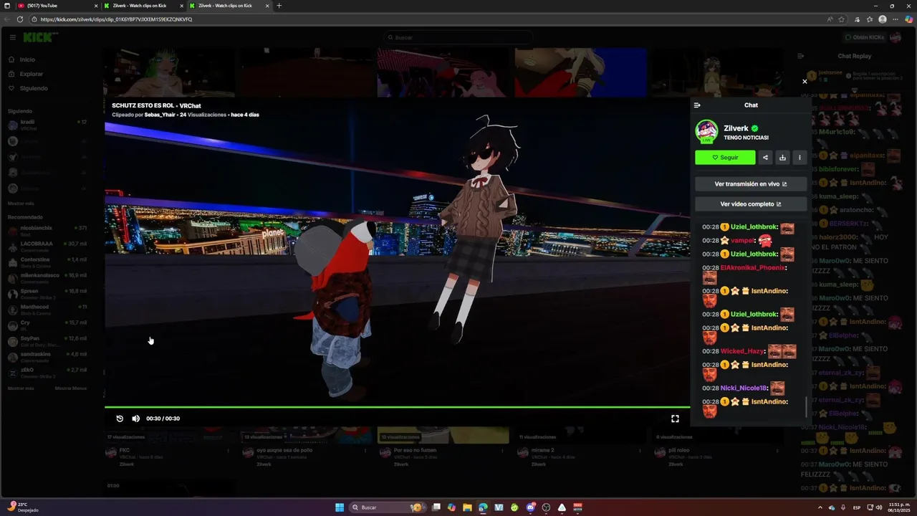The width and height of the screenshot is (917, 516).
Task: Click Nicki_Nicole18's username in chat
Action: tap(744, 388)
